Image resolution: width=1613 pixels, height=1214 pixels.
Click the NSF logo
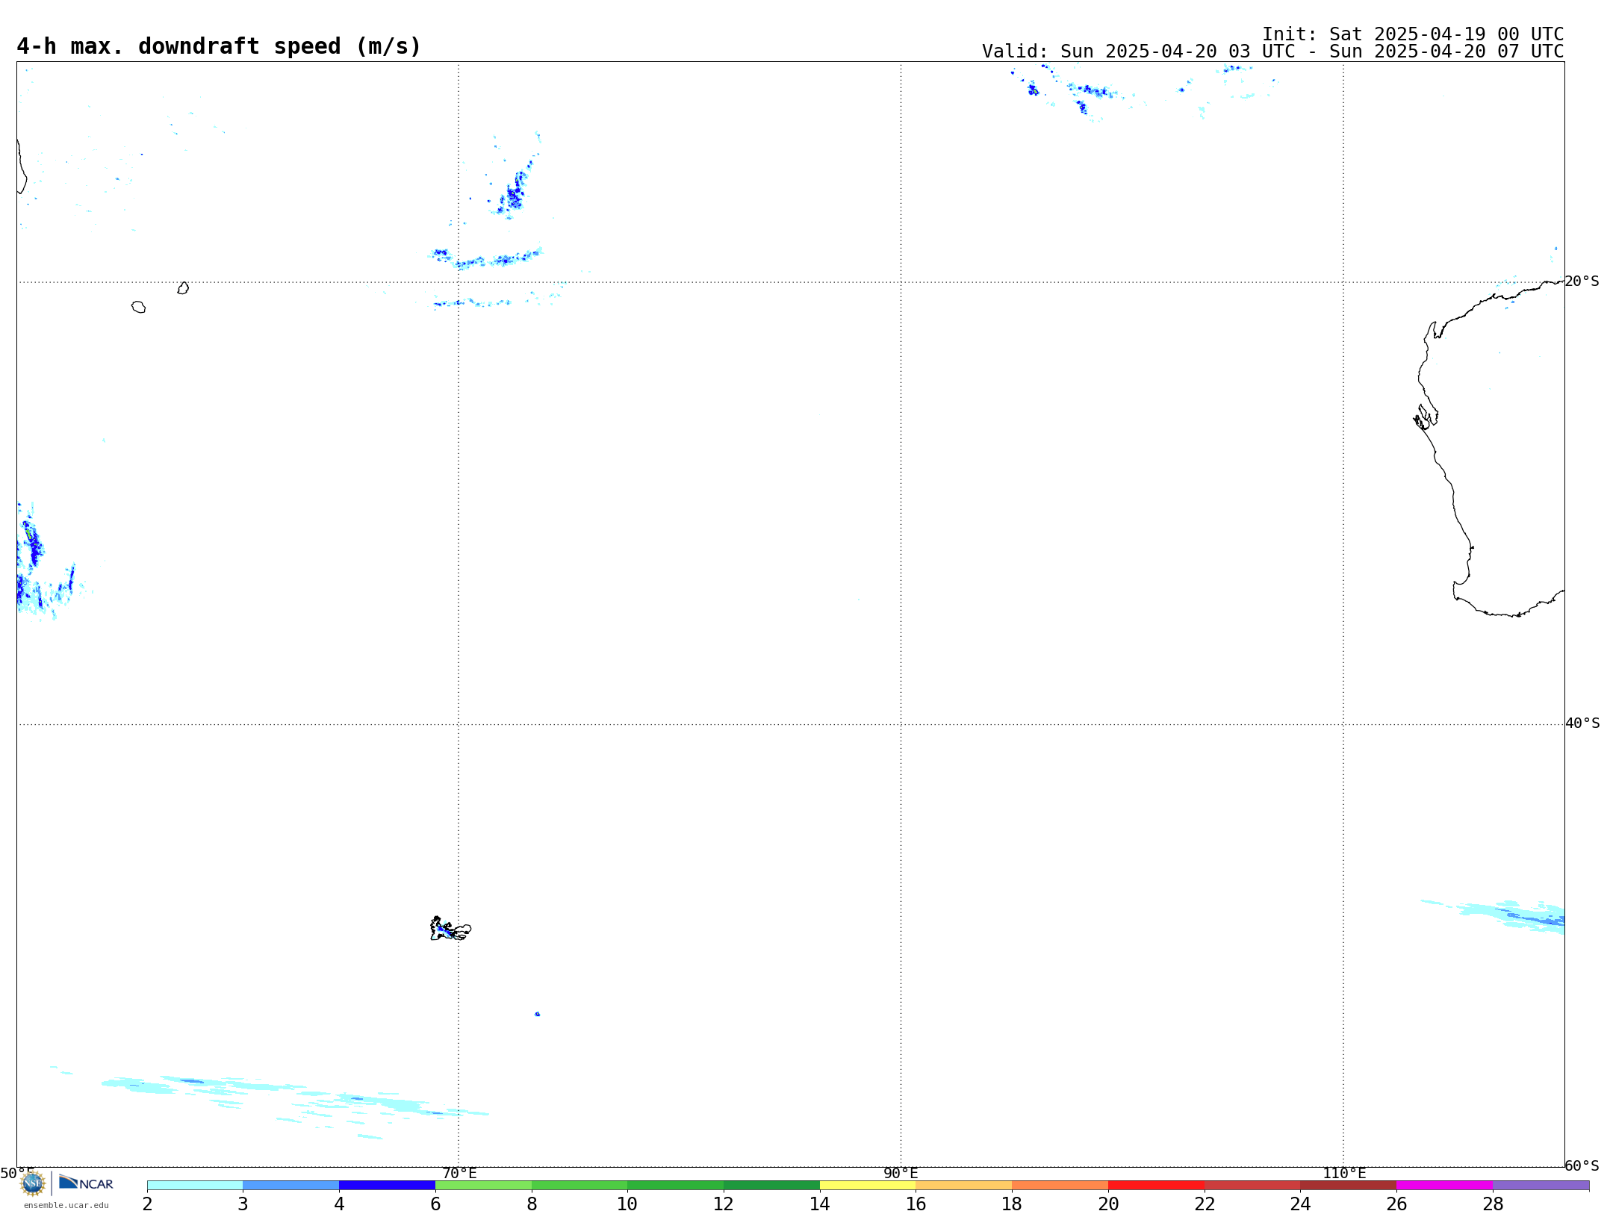(x=33, y=1183)
